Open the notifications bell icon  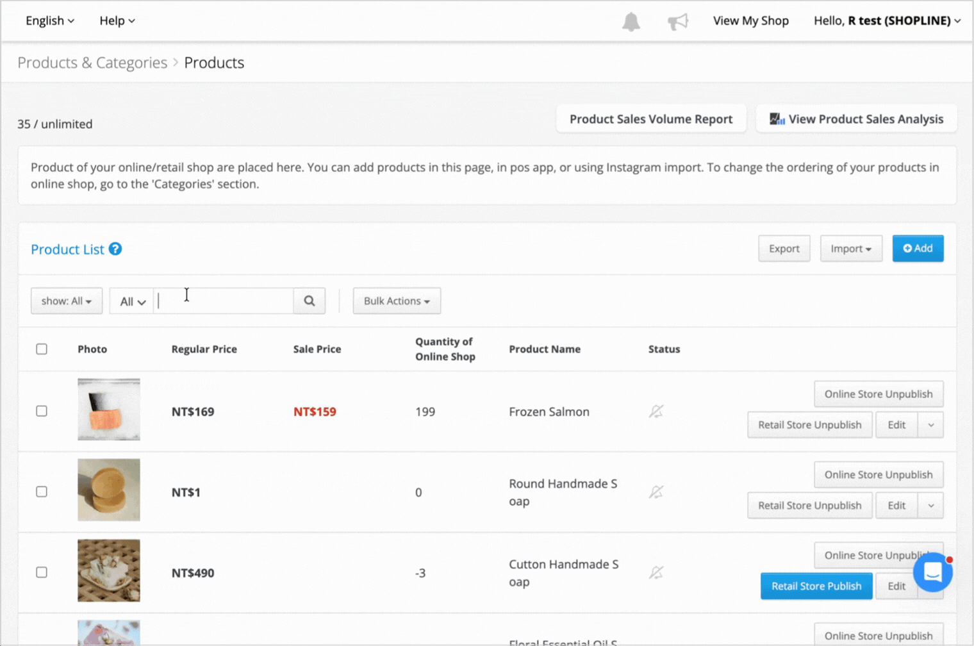click(x=631, y=21)
